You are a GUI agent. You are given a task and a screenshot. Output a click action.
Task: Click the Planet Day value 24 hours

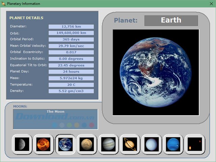coord(71,72)
